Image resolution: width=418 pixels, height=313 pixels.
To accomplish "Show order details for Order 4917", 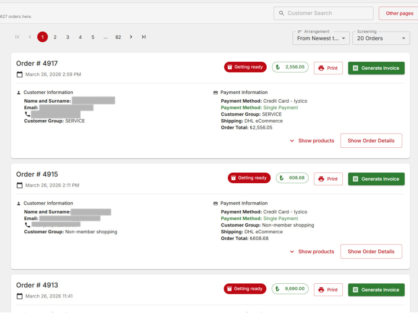I will [x=371, y=141].
